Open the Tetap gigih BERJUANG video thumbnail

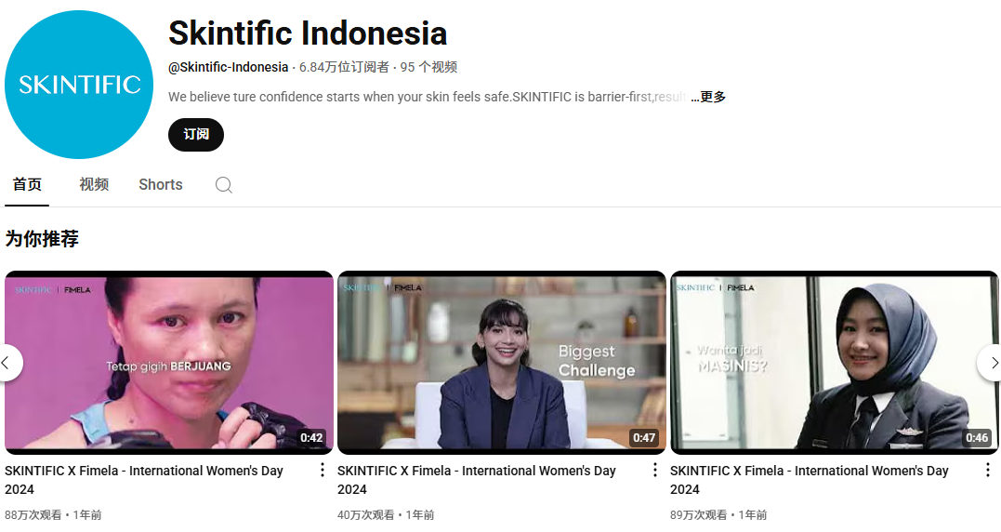(x=169, y=363)
